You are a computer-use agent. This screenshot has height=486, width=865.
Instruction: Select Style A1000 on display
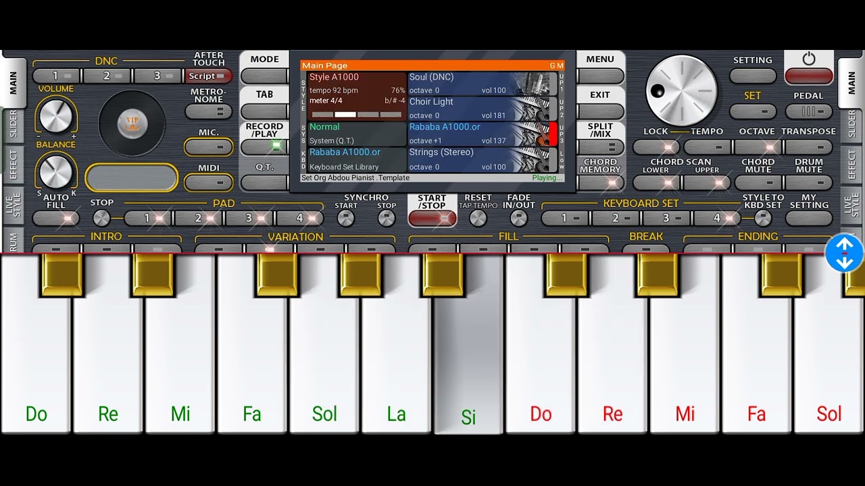(x=357, y=96)
